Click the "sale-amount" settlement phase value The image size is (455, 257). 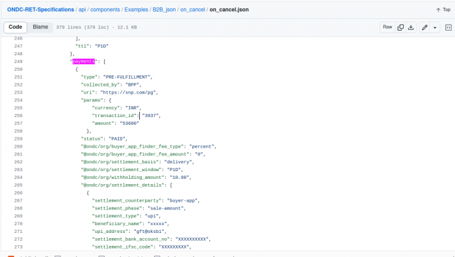[166, 208]
